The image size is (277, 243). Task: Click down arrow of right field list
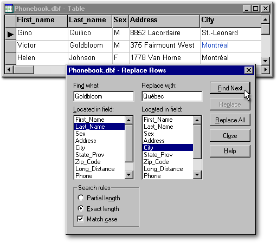pos(197,175)
